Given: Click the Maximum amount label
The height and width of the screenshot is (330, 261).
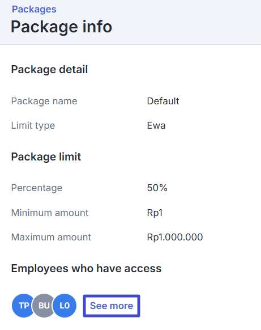Looking at the screenshot, I should click(51, 237).
